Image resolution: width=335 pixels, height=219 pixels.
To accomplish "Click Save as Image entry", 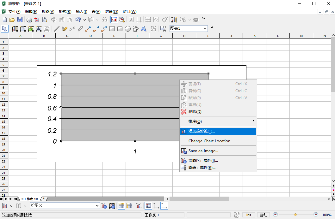I will point(203,151).
